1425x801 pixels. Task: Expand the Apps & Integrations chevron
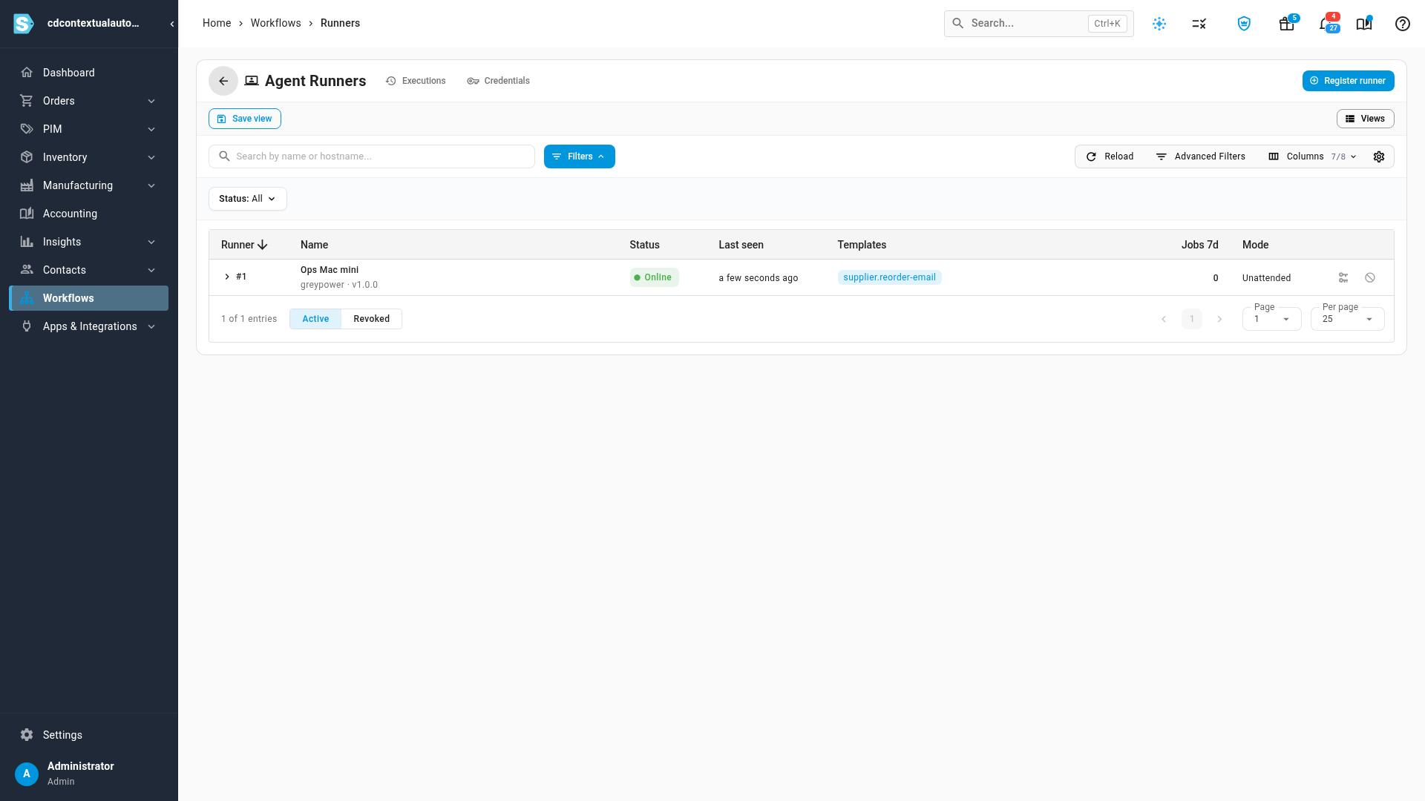click(x=151, y=326)
